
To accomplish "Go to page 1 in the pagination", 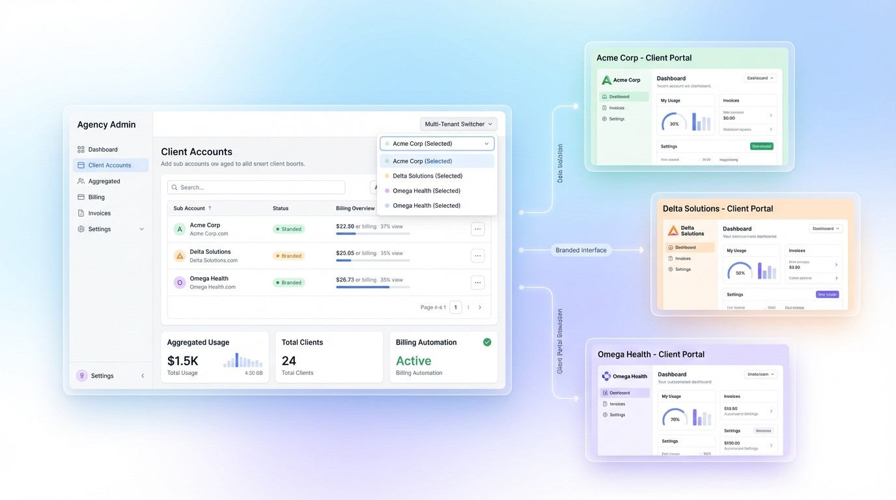I will click(x=455, y=307).
